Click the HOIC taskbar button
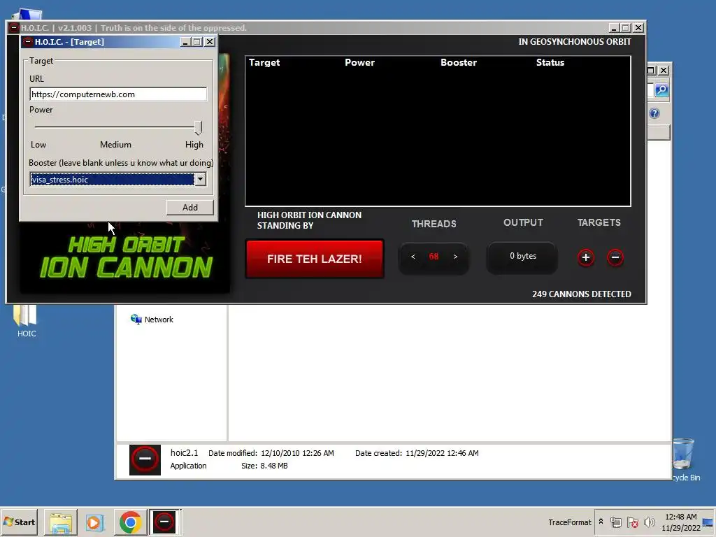The height and width of the screenshot is (537, 716). [x=164, y=522]
